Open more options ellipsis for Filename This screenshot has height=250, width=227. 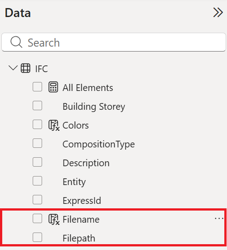point(219,218)
